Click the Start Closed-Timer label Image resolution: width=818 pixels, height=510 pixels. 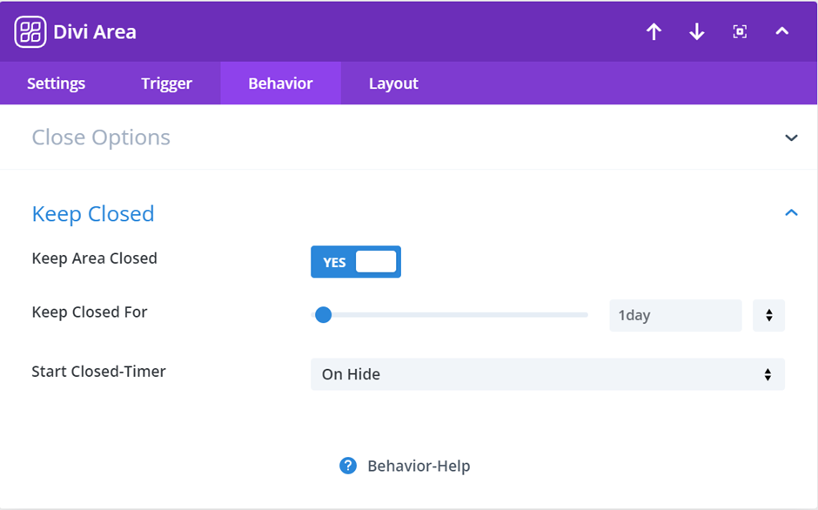pos(98,371)
